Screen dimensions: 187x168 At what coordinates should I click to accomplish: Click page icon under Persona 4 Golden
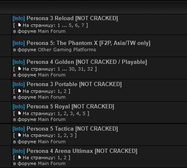19,69
